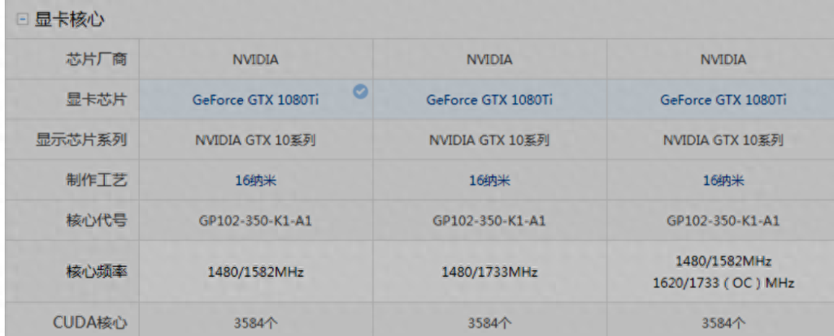Click the 1620/1733 (OC) MHz frequency value
Screen dimensions: 834x336
[x=723, y=283]
